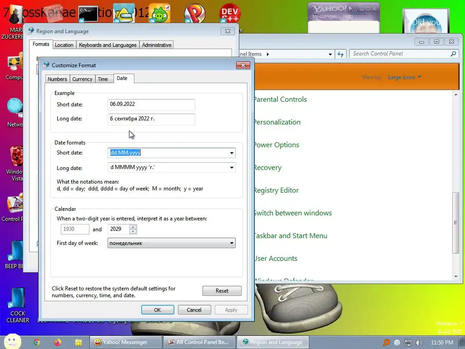Click Cancel in Customize Format

pyautogui.click(x=194, y=310)
